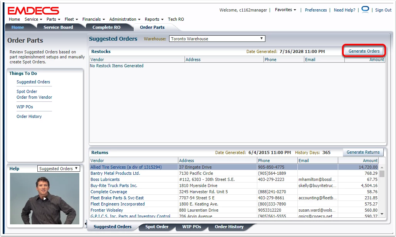396x237 pixels.
Task: Open the Financials menu
Action: [94, 19]
